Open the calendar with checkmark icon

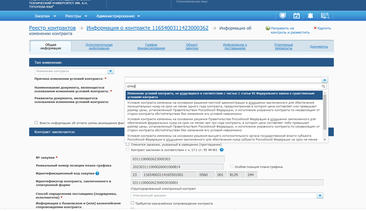296,16
